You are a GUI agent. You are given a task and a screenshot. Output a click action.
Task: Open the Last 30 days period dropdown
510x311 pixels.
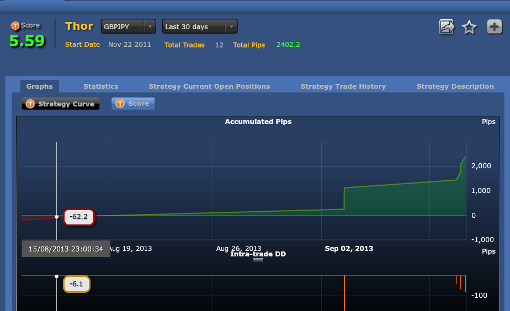pyautogui.click(x=200, y=26)
